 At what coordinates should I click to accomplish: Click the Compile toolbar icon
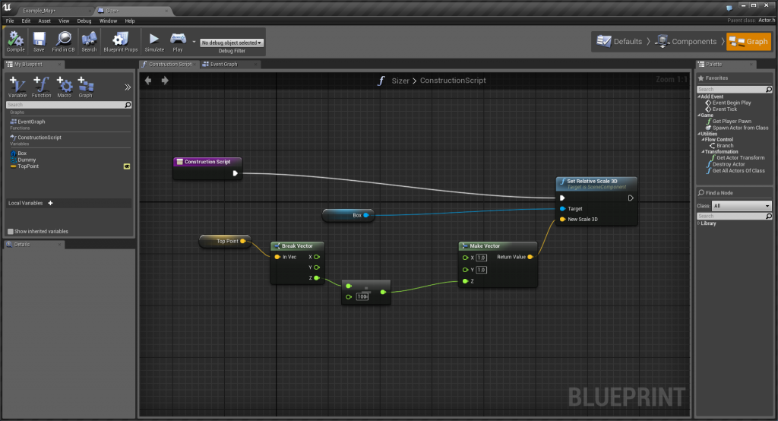(x=15, y=41)
